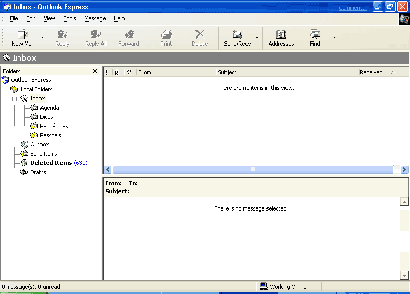Select the Pendências subfolder
The height and width of the screenshot is (294, 410).
tap(54, 126)
